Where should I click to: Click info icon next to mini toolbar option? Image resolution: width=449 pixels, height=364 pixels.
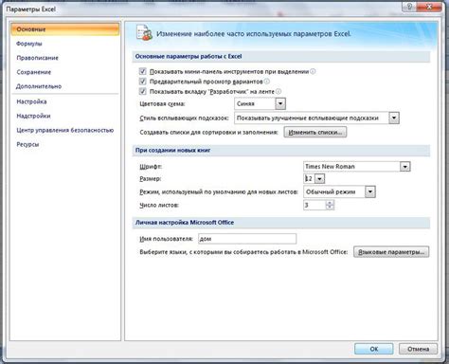point(313,71)
